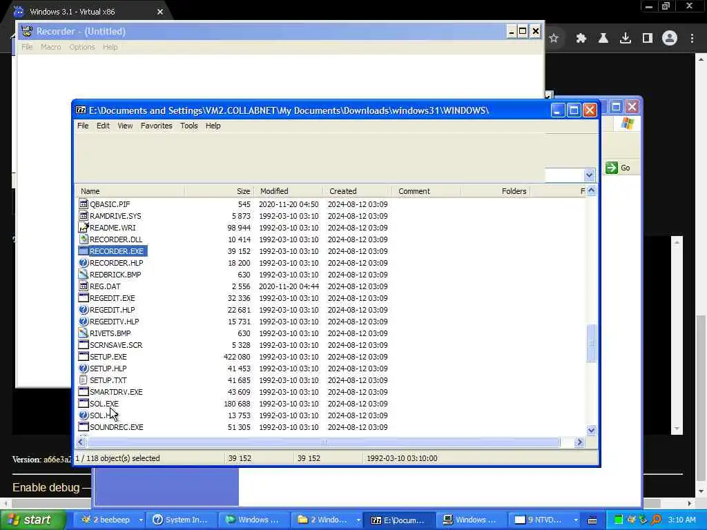Image resolution: width=707 pixels, height=530 pixels.
Task: Open the browser profile avatar icon
Action: coord(670,39)
